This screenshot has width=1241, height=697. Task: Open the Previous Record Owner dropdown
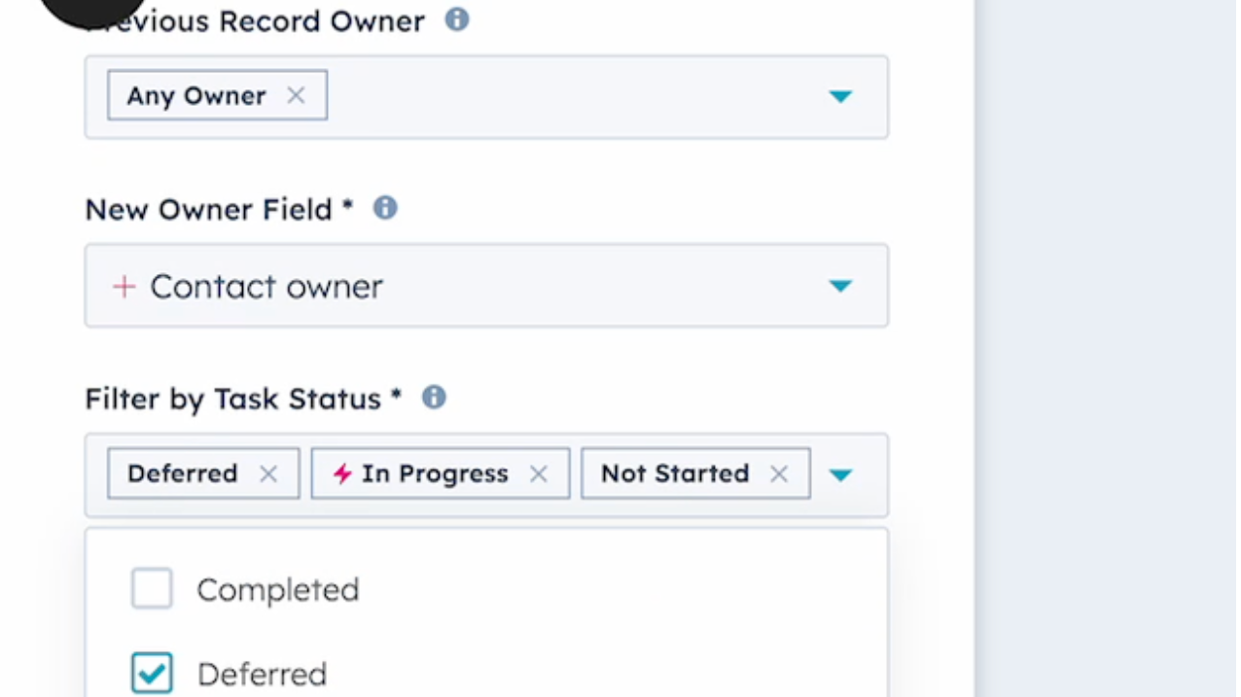coord(840,96)
